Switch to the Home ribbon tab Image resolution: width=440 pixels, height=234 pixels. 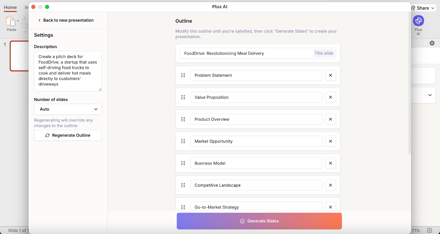click(x=10, y=7)
